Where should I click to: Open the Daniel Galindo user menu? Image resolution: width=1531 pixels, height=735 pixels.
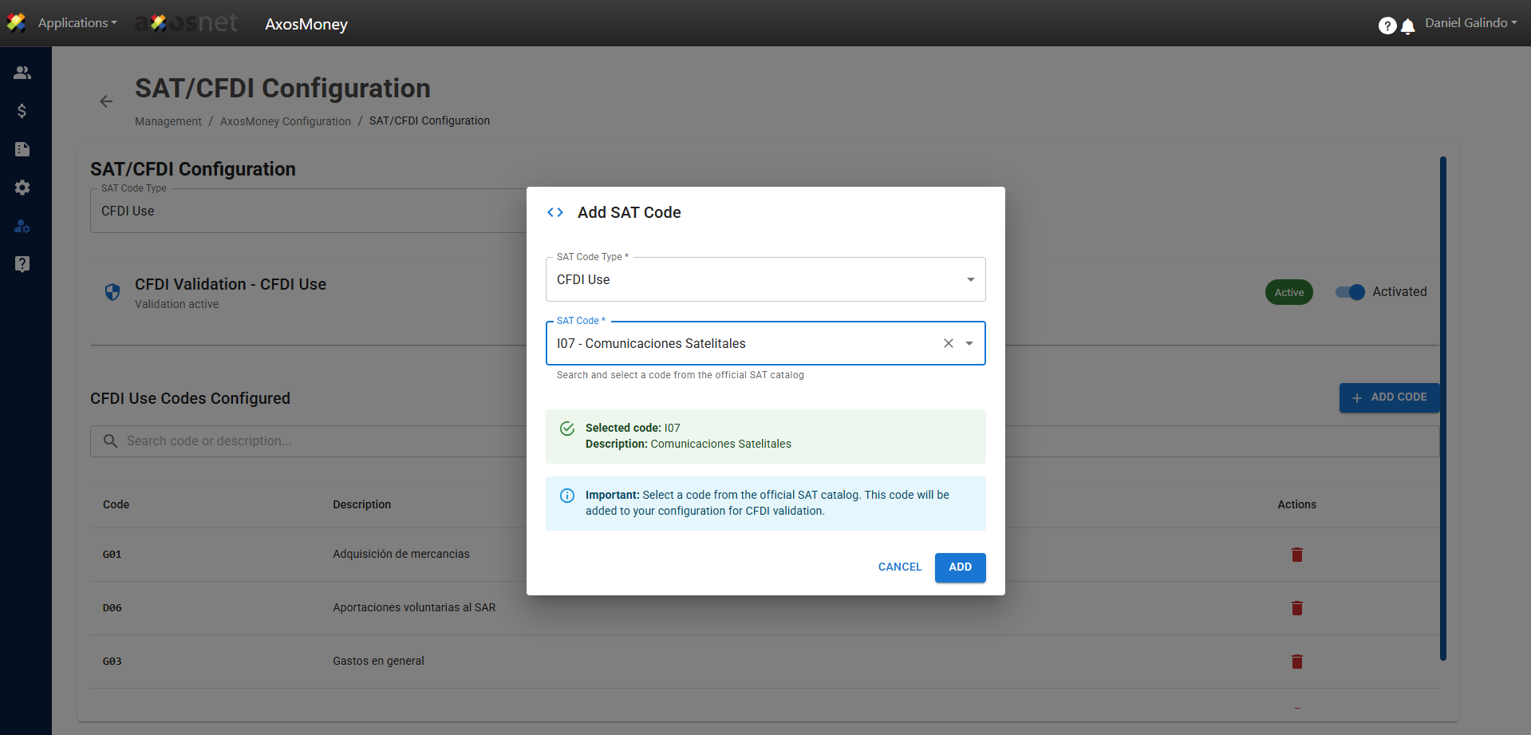point(1470,23)
